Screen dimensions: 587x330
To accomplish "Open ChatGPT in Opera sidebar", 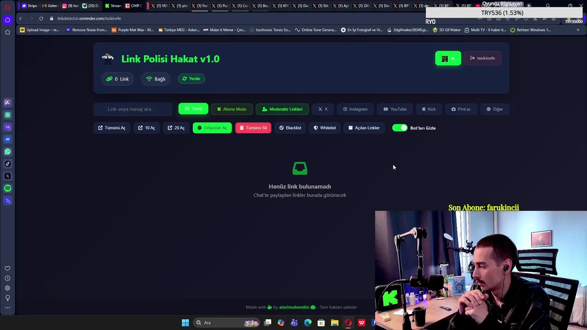I will point(7,115).
